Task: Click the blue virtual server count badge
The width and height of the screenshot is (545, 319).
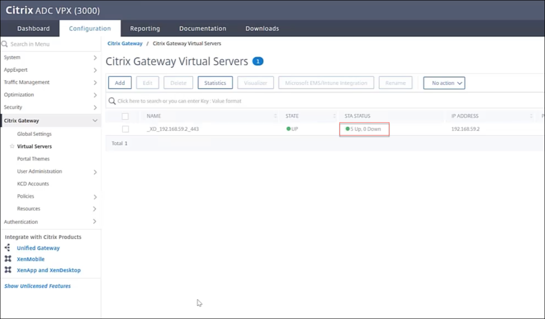Action: [x=258, y=61]
